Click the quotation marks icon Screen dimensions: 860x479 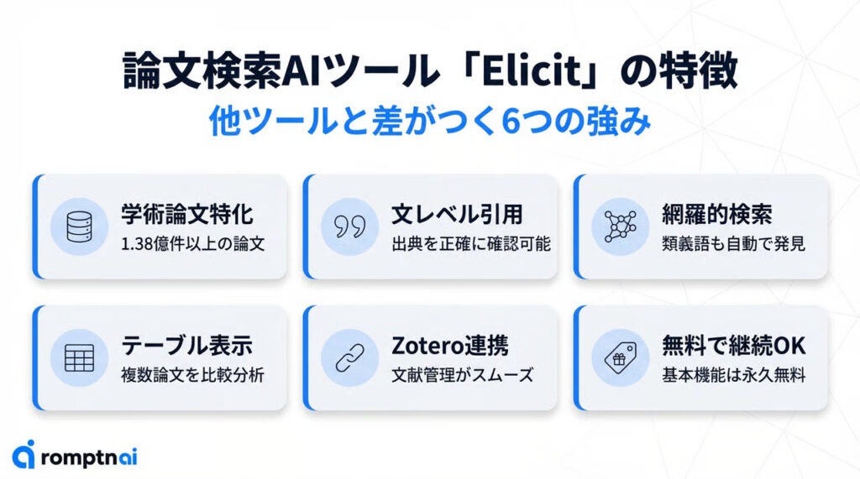click(x=349, y=226)
